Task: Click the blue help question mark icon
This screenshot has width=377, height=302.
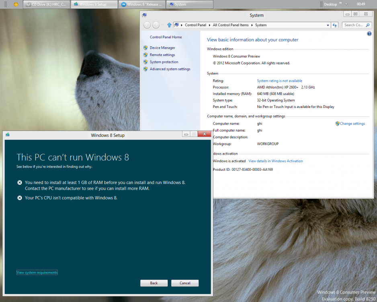Action: tap(369, 34)
